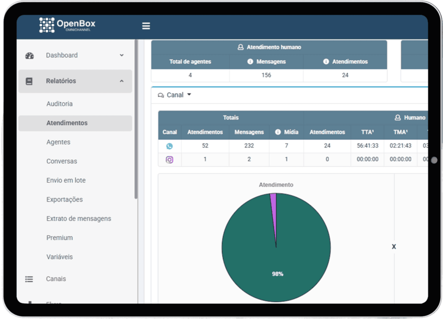This screenshot has height=319, width=443.
Task: Click the Atendimento chart title
Action: pyautogui.click(x=276, y=185)
